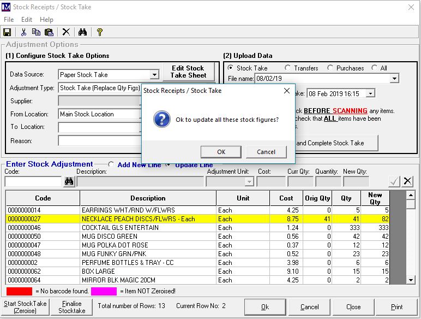Click the Cut scissors toolbar icon
This screenshot has height=319, width=421.
coord(24,32)
